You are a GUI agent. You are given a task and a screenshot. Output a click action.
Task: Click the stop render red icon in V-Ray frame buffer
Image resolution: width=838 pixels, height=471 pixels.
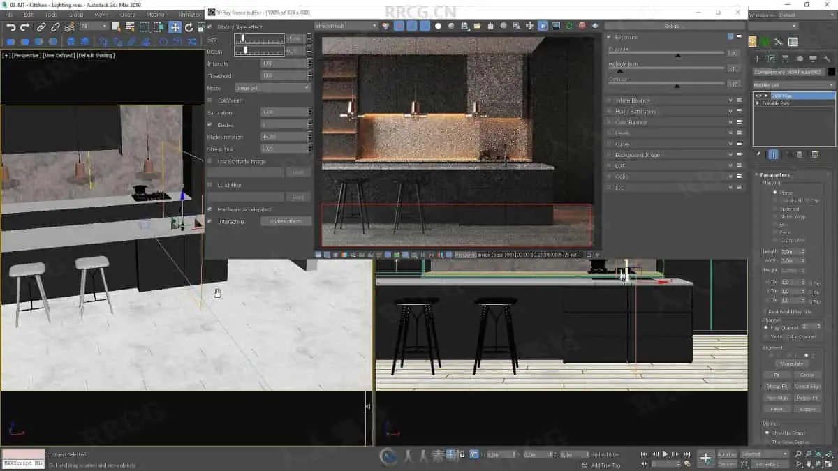[x=582, y=26]
